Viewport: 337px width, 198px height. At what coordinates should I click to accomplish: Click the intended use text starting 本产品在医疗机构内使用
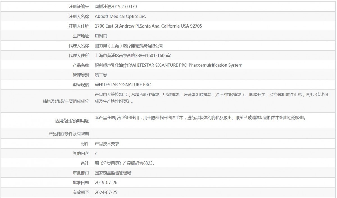(x=200, y=118)
